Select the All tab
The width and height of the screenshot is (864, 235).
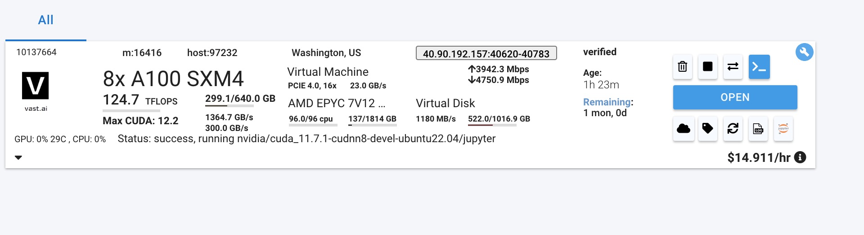click(x=45, y=20)
